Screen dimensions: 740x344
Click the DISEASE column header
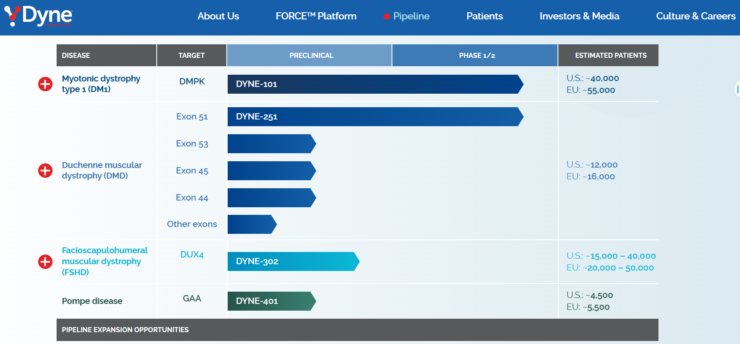[106, 55]
